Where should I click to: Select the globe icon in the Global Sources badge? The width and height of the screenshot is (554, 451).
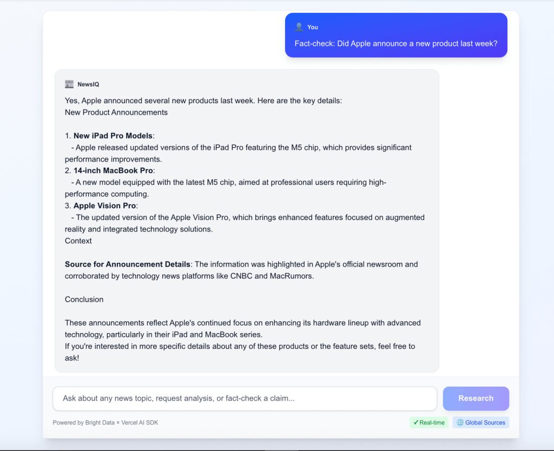[459, 422]
